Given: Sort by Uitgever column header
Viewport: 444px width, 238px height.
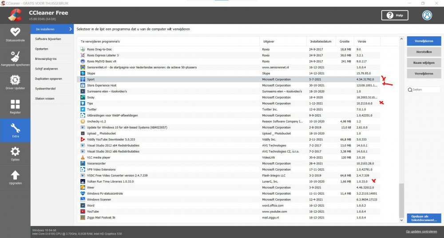Looking at the screenshot, I should click(283, 41).
